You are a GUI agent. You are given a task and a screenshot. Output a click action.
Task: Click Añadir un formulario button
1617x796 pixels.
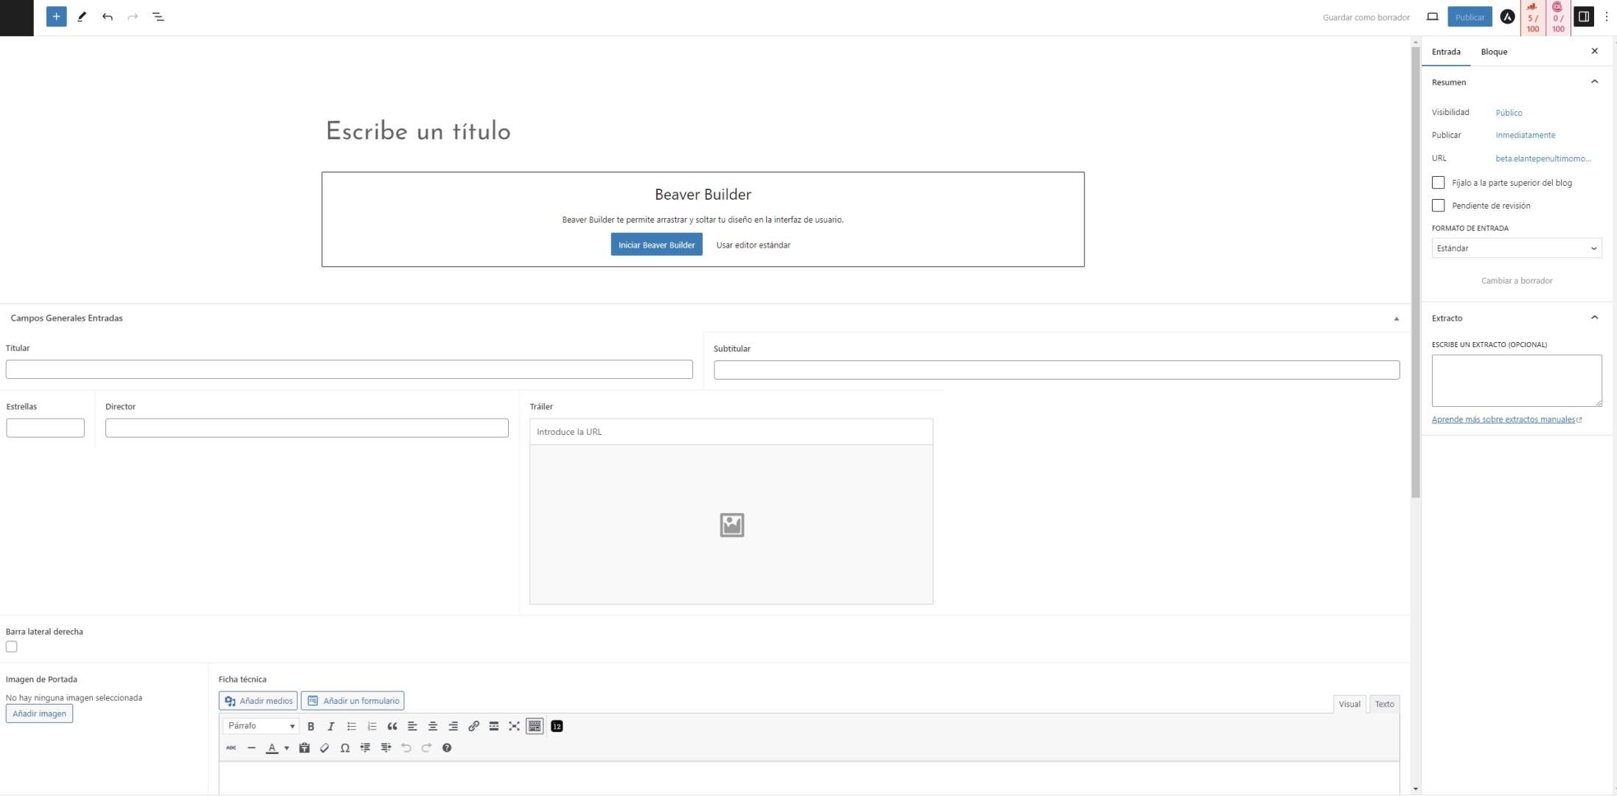pyautogui.click(x=352, y=701)
